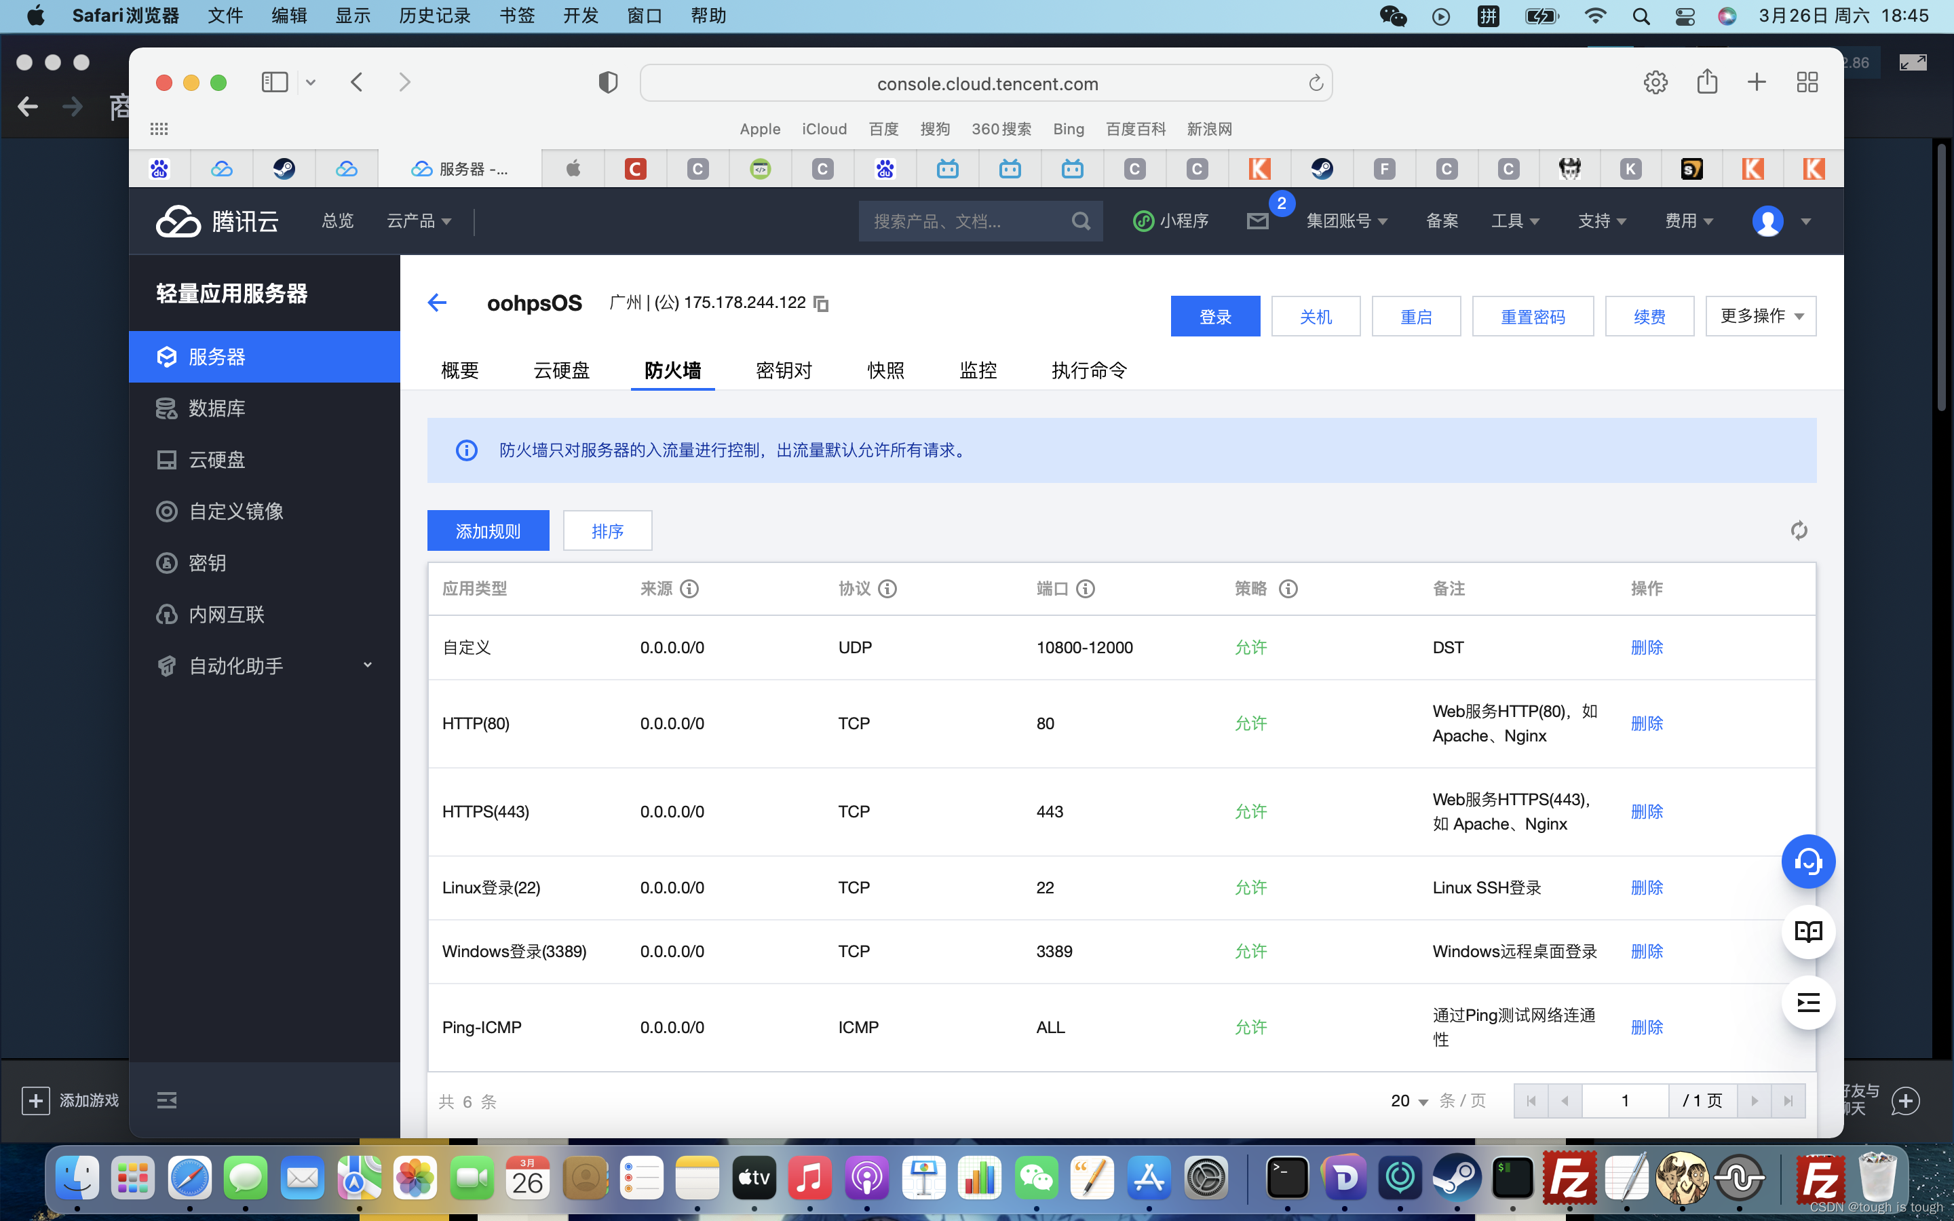This screenshot has width=1954, height=1221.
Task: Switch to the 密钥对 tab
Action: click(783, 370)
